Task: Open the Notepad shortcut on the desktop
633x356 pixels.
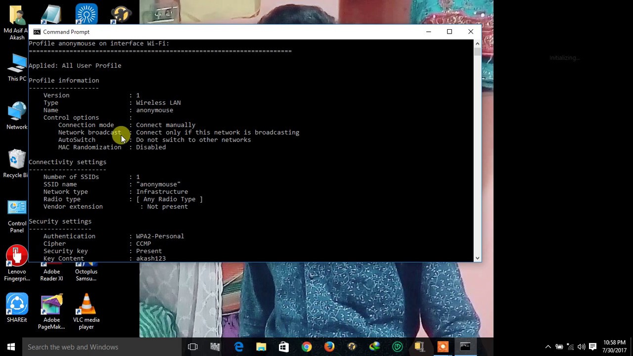Action: (x=51, y=14)
